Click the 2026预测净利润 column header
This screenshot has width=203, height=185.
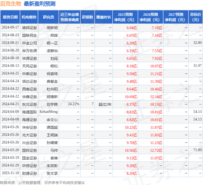(x=150, y=17)
